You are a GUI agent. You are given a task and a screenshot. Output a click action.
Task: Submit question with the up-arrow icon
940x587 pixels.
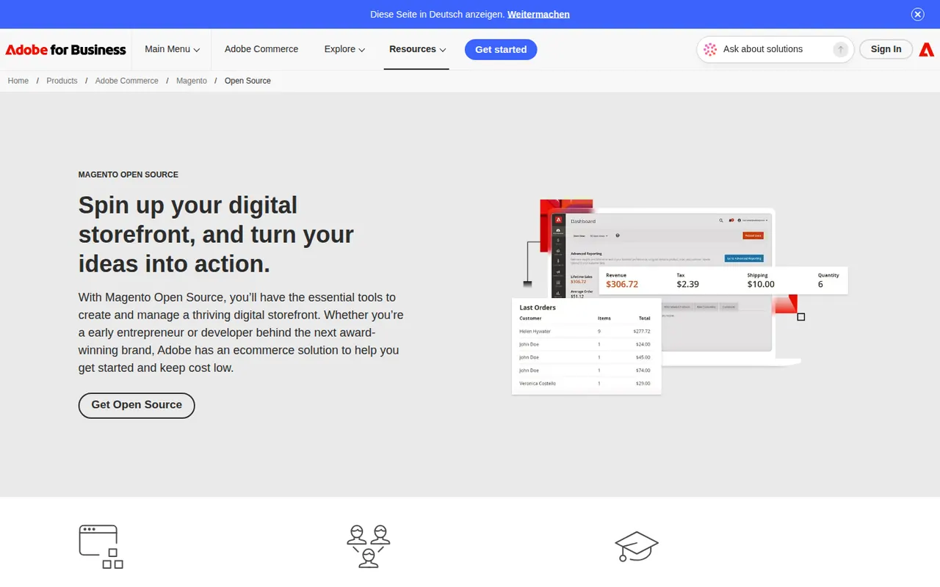tap(840, 49)
